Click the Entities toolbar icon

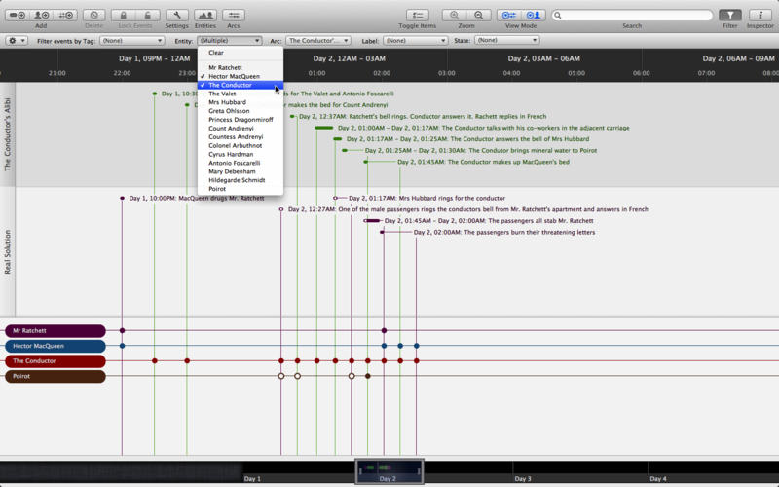(x=205, y=16)
